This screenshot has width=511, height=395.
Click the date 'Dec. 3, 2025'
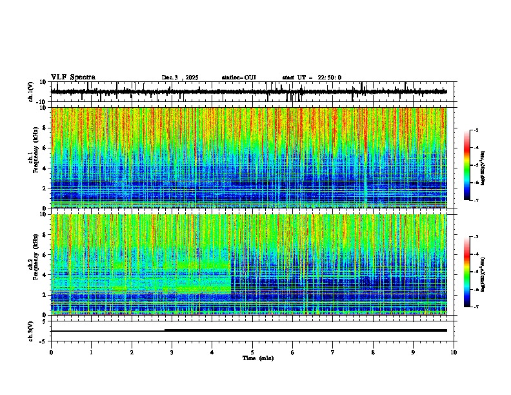[180, 77]
